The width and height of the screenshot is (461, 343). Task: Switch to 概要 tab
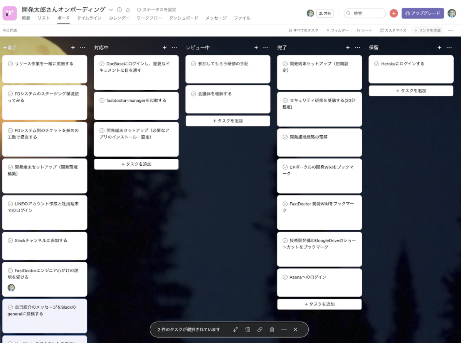[26, 18]
